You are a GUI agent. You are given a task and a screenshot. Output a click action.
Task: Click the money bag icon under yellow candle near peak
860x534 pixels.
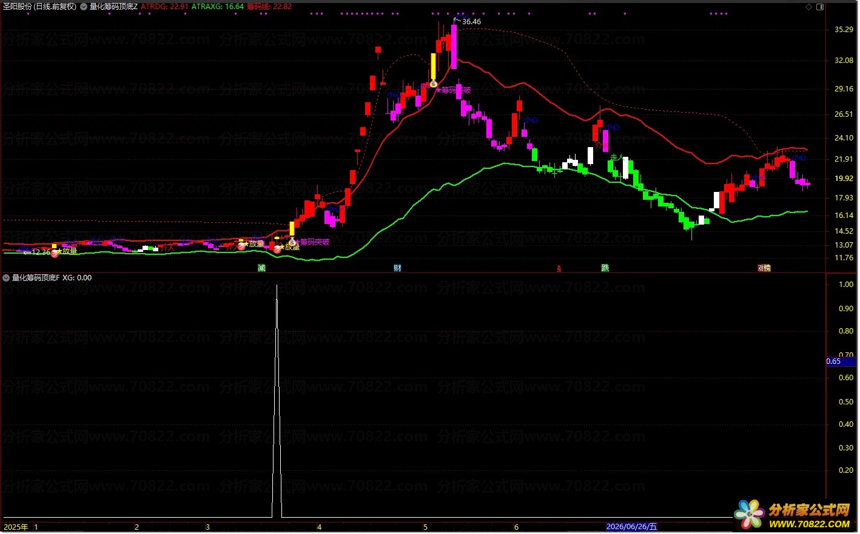(x=433, y=84)
